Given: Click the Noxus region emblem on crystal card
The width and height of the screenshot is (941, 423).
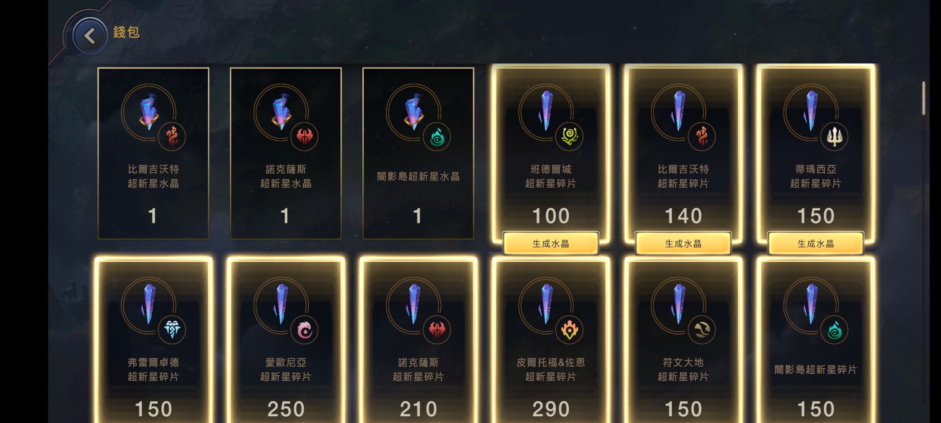Looking at the screenshot, I should (304, 136).
